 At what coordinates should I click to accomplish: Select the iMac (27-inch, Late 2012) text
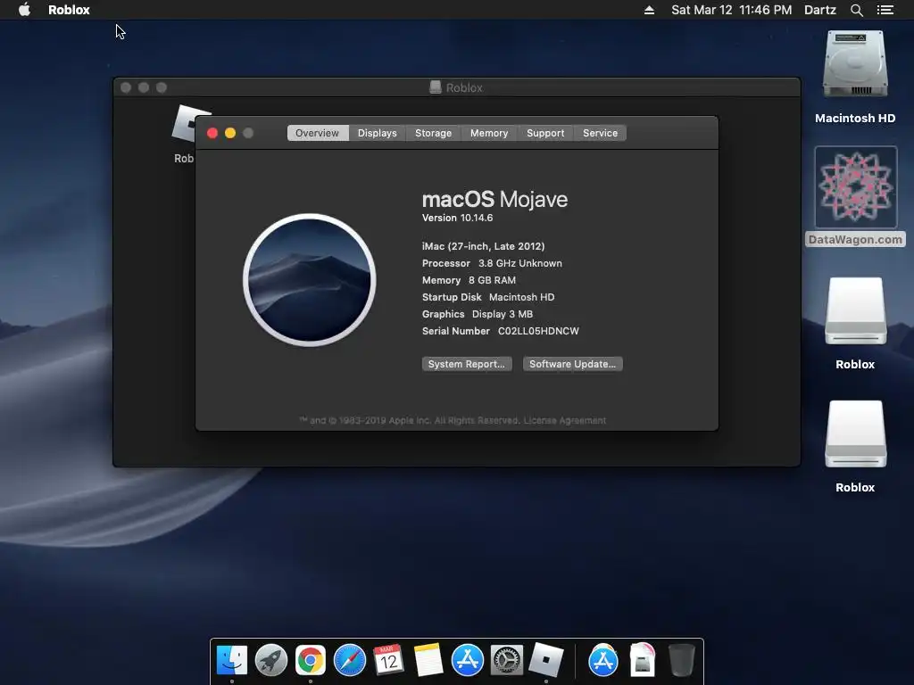(x=483, y=246)
